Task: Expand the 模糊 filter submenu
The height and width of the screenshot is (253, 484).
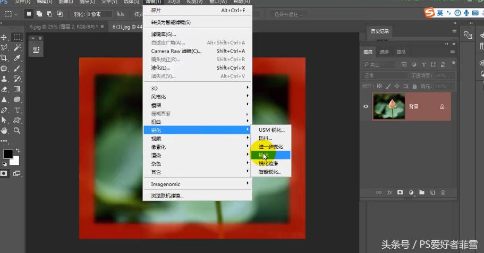Action: tap(198, 105)
